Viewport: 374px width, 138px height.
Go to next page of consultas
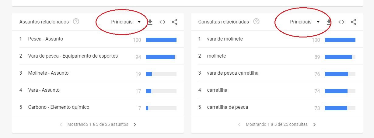314,124
